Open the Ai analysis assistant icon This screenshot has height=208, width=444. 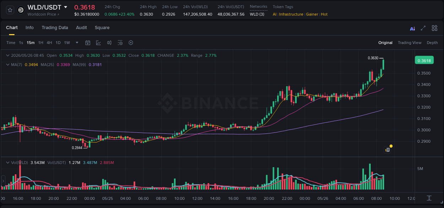412,28
